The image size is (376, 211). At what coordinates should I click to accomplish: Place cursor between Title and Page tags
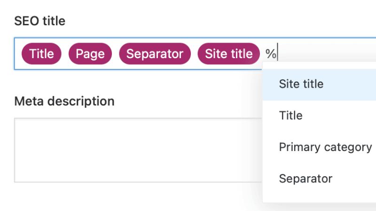pos(65,54)
